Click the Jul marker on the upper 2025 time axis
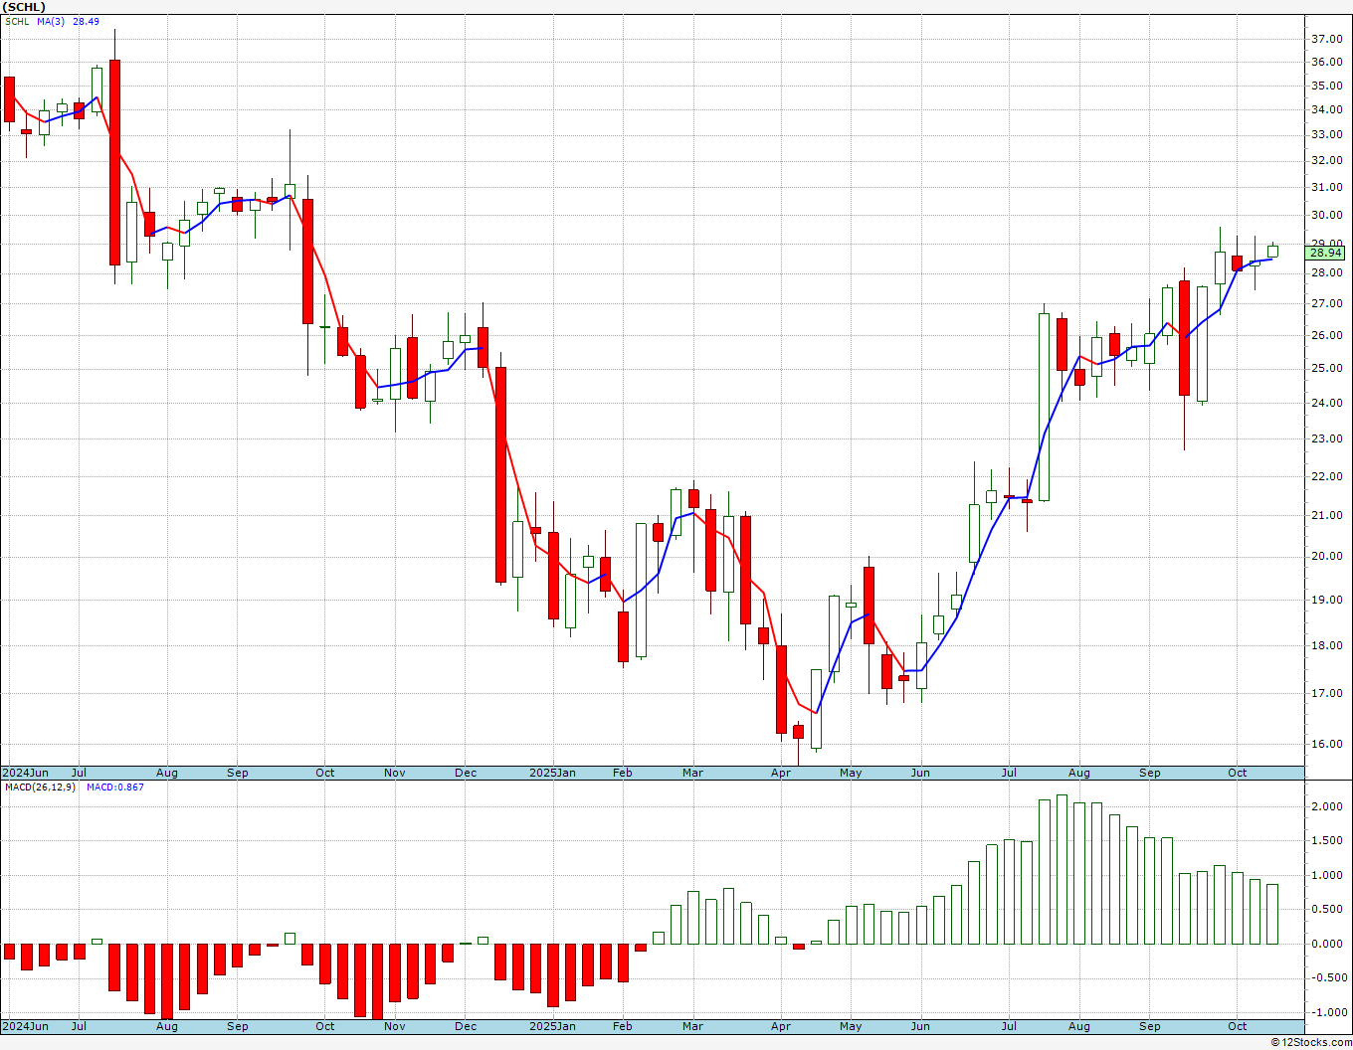The height and width of the screenshot is (1050, 1353). click(1009, 773)
